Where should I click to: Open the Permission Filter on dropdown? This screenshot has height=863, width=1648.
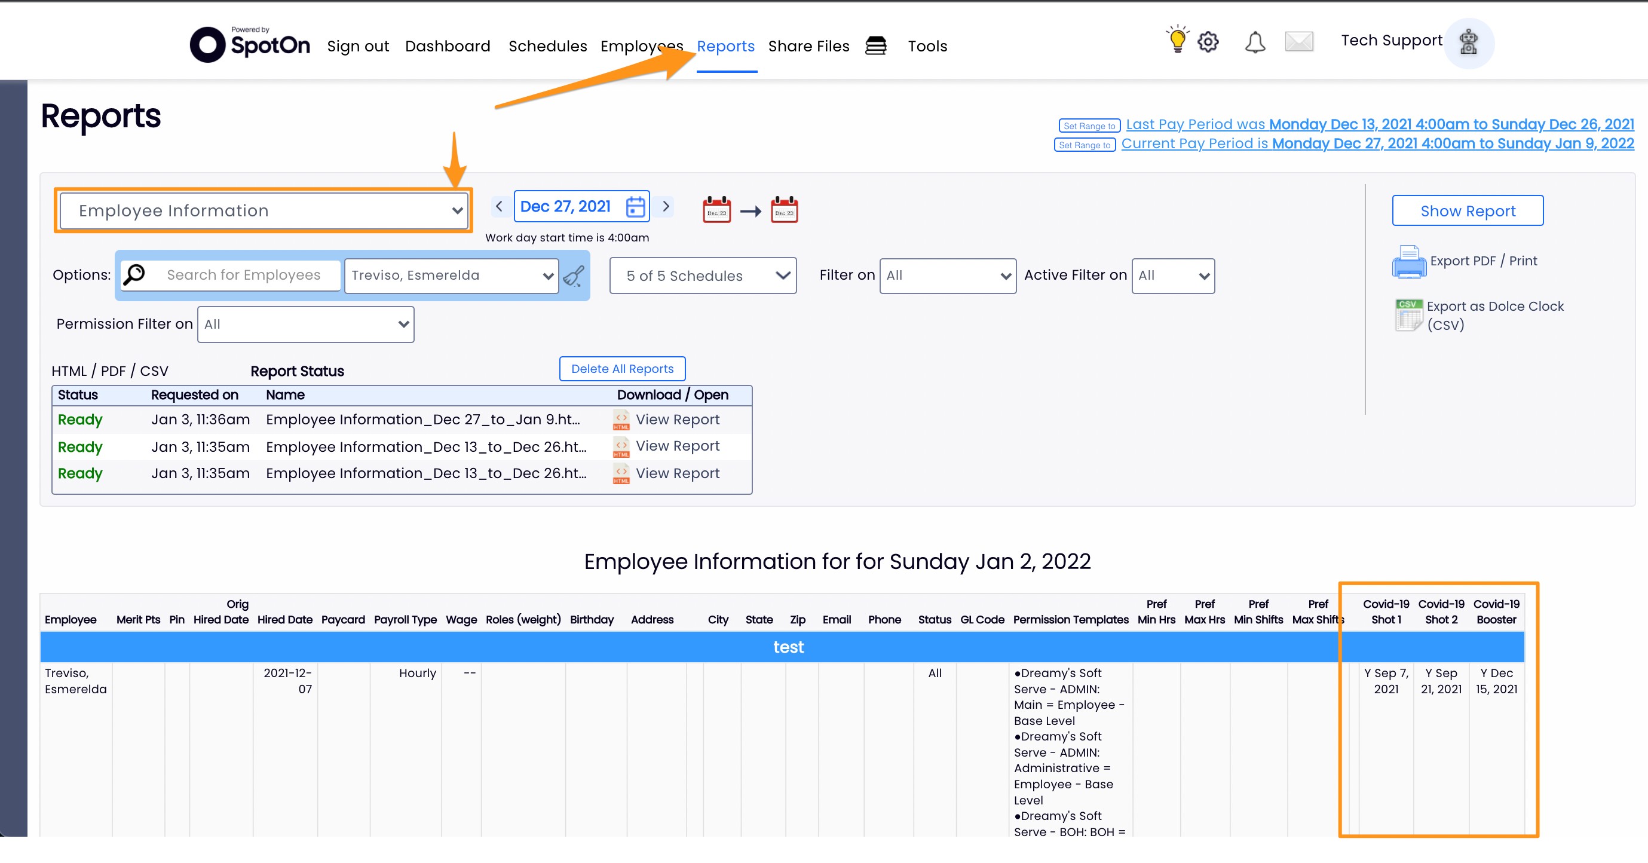click(306, 325)
